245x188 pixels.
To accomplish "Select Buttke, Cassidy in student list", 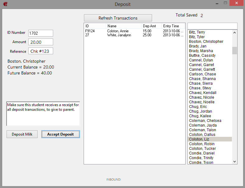I will (x=210, y=56).
